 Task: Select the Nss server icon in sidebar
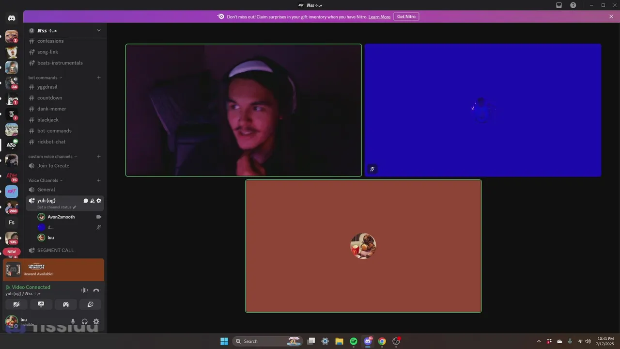point(12,145)
